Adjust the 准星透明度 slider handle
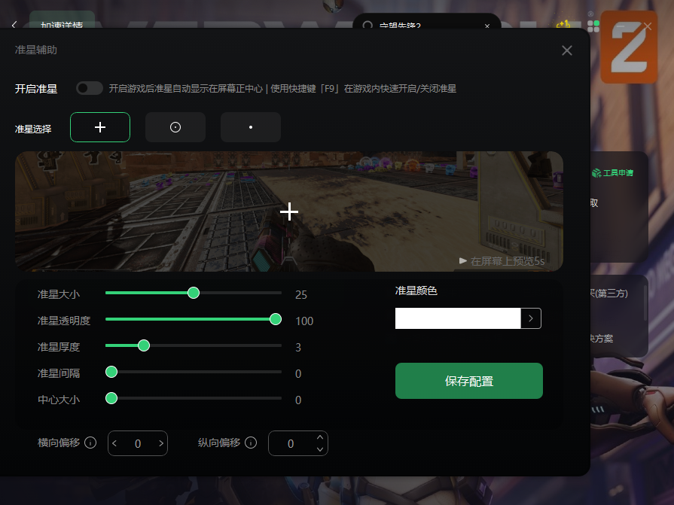This screenshot has width=674, height=505. (276, 319)
